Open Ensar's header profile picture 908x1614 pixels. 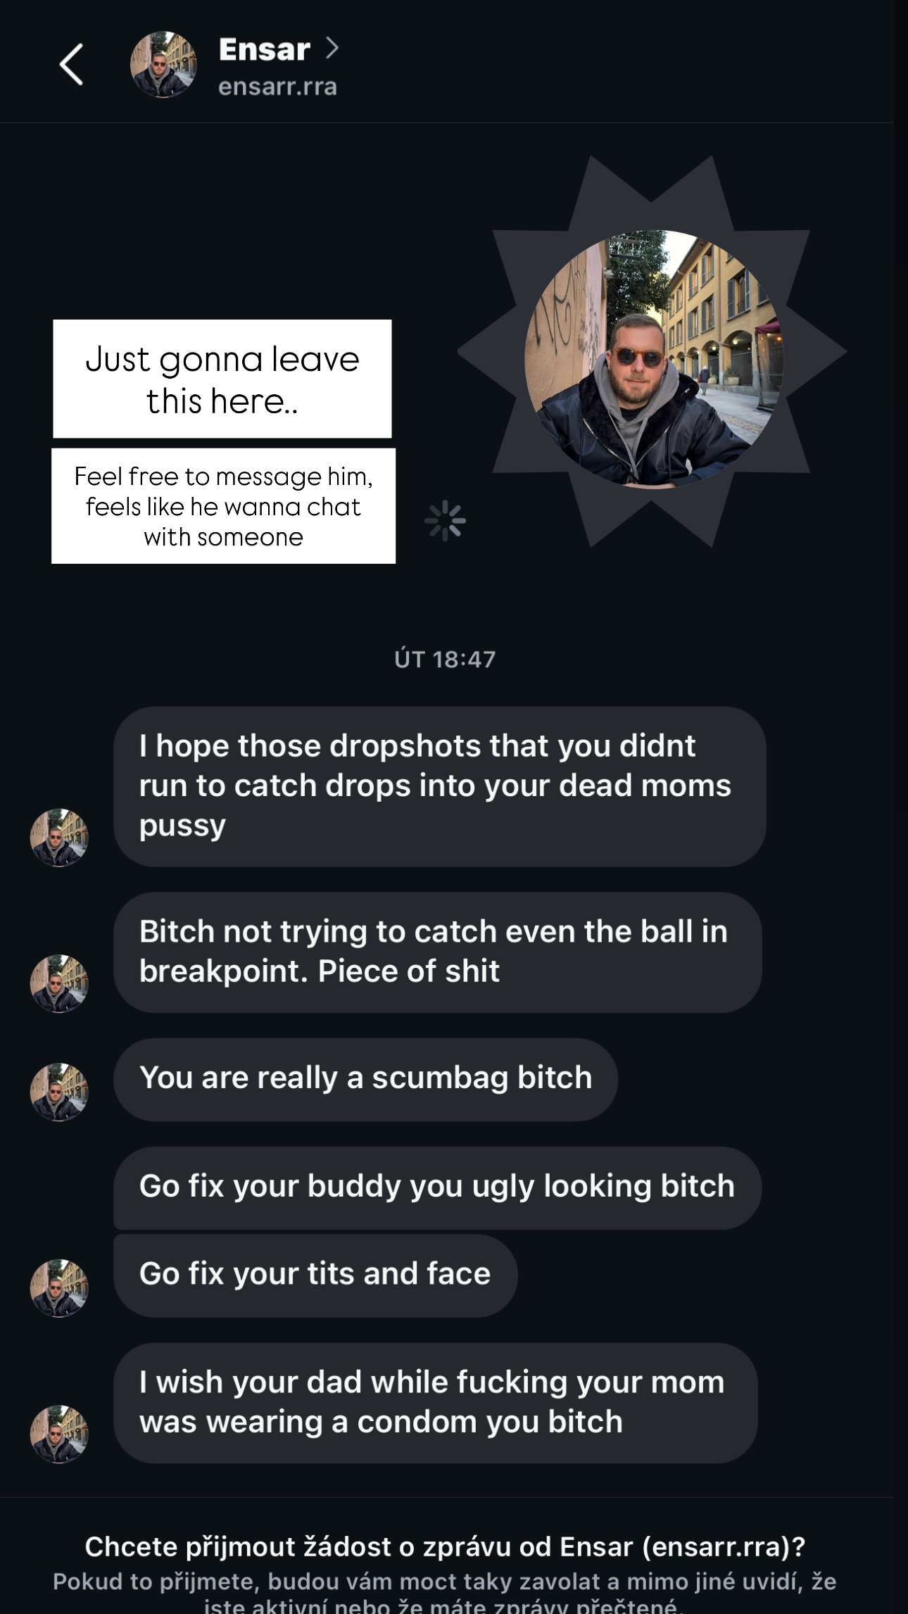click(x=163, y=64)
